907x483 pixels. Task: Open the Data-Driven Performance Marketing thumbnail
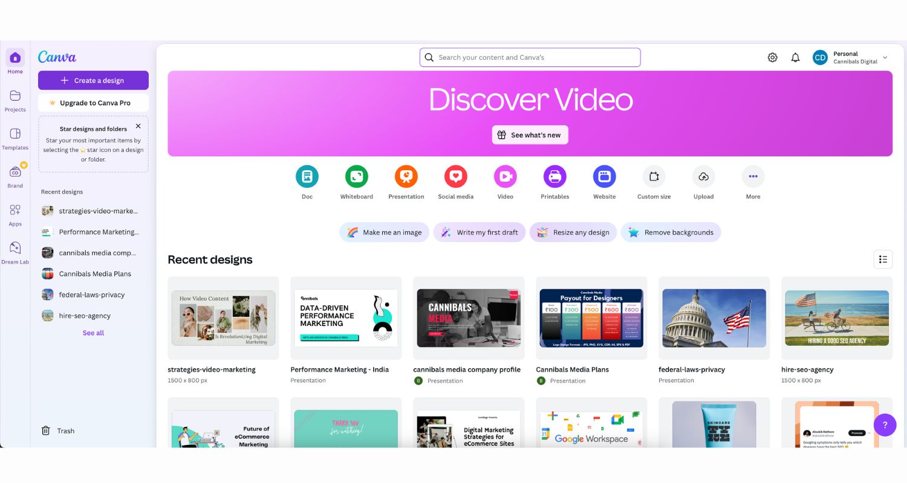coord(346,318)
